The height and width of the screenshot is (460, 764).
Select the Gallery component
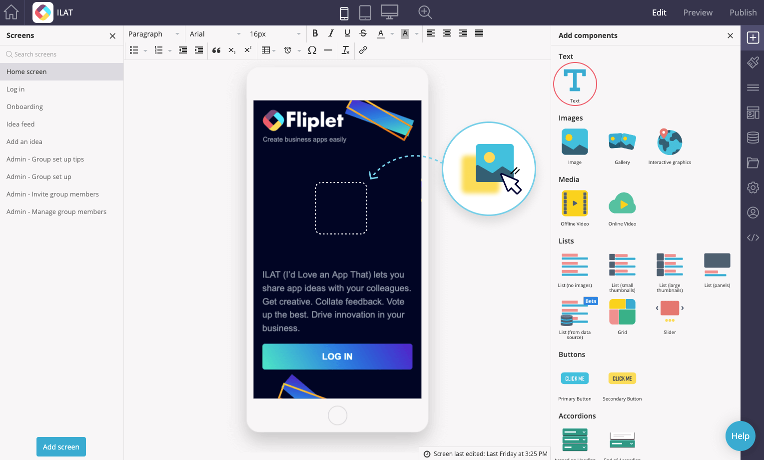point(622,146)
